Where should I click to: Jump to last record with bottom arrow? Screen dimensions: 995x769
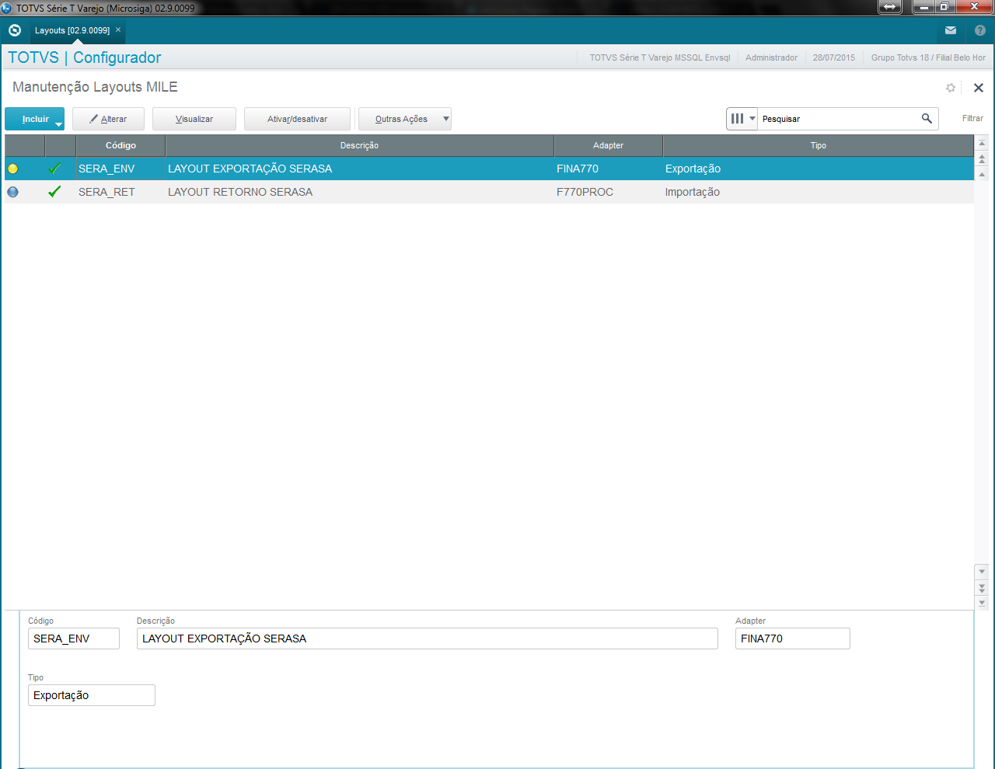[982, 603]
